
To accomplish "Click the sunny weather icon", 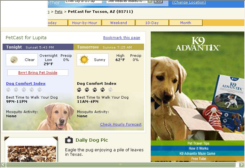I will point(84,60).
